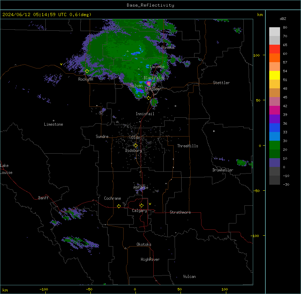
Task: Click the 100 tick on the right vertical axis
Action: pos(256,56)
